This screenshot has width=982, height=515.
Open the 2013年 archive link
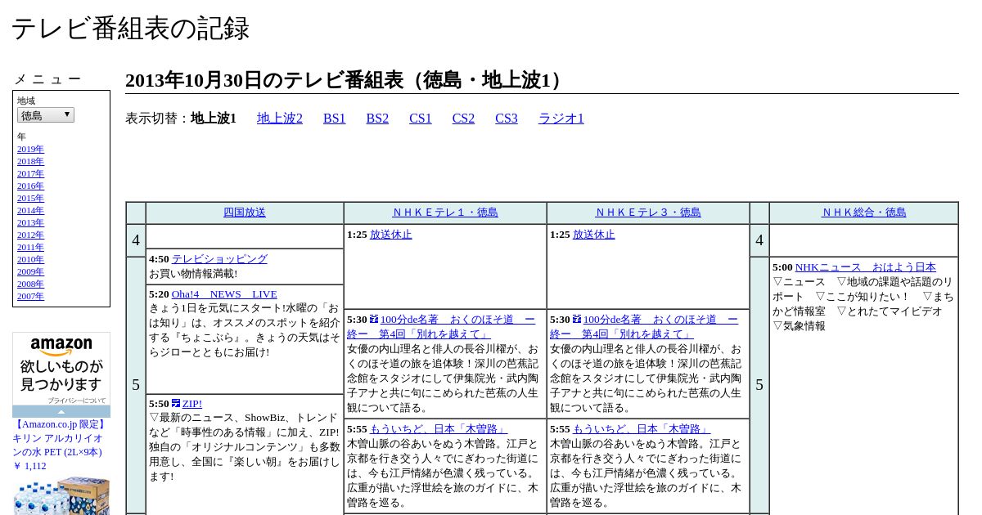coord(30,222)
